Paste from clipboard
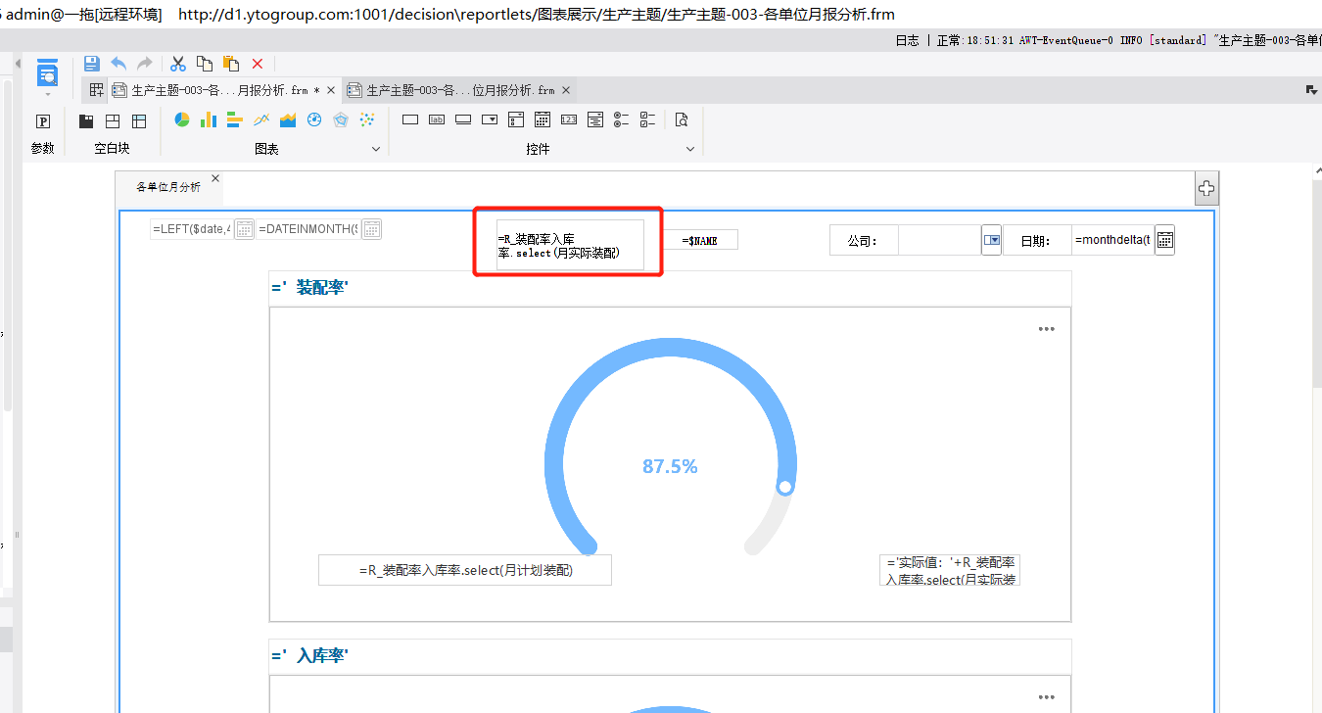 click(x=231, y=64)
